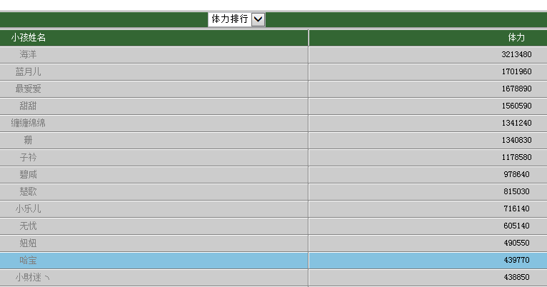Click the value 1178580
The image size is (547, 287).
pos(516,157)
